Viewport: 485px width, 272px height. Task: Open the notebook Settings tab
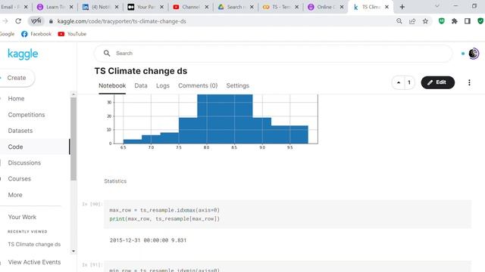pos(237,85)
